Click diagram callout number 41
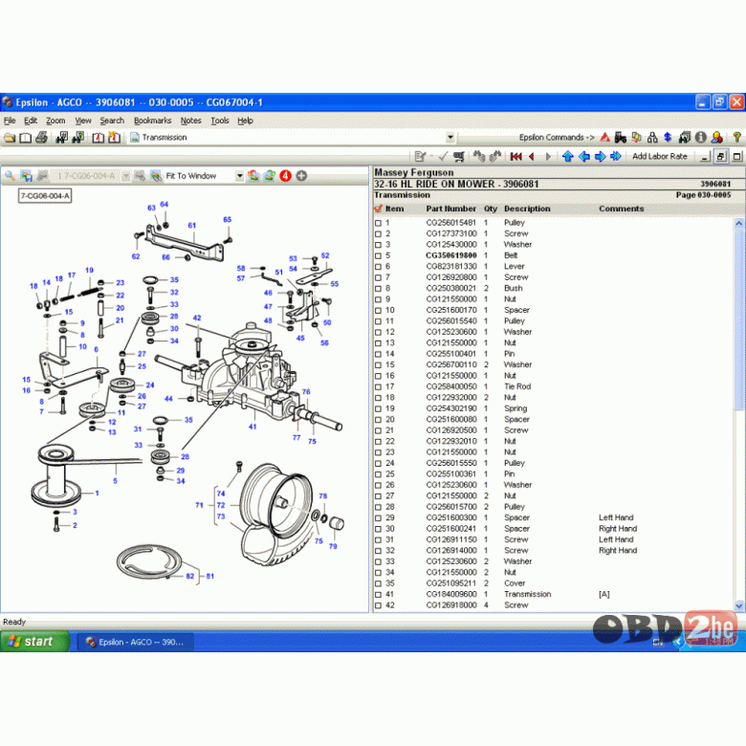 [x=252, y=427]
